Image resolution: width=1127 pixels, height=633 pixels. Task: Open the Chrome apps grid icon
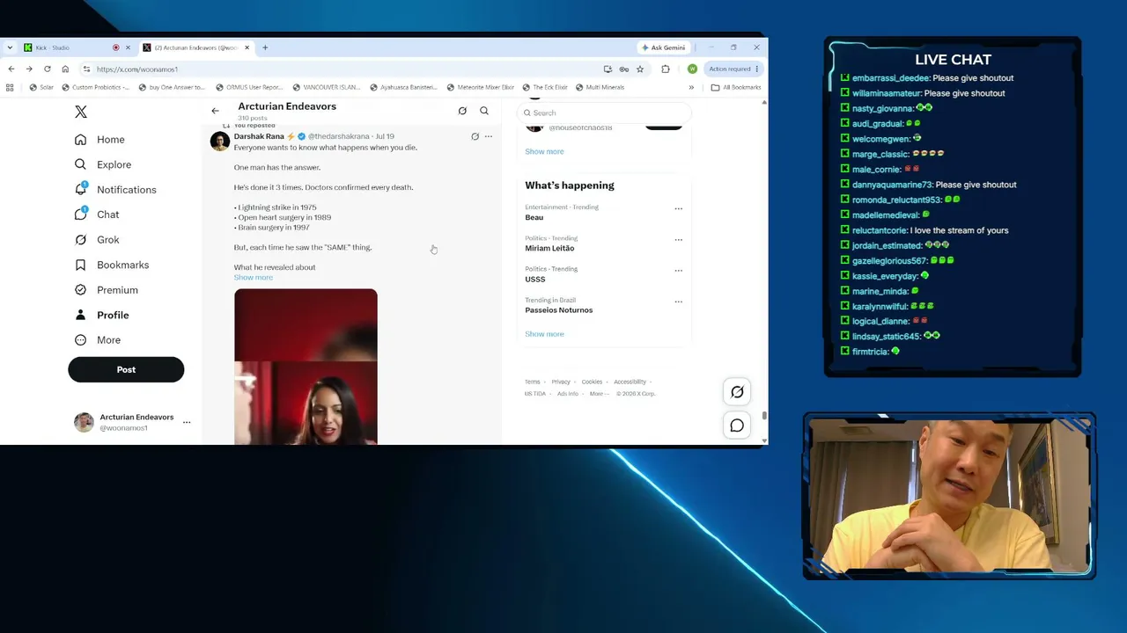(10, 87)
